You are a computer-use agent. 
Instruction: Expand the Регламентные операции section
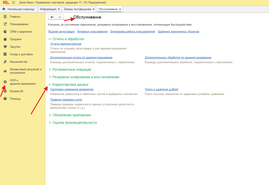pos(50,70)
